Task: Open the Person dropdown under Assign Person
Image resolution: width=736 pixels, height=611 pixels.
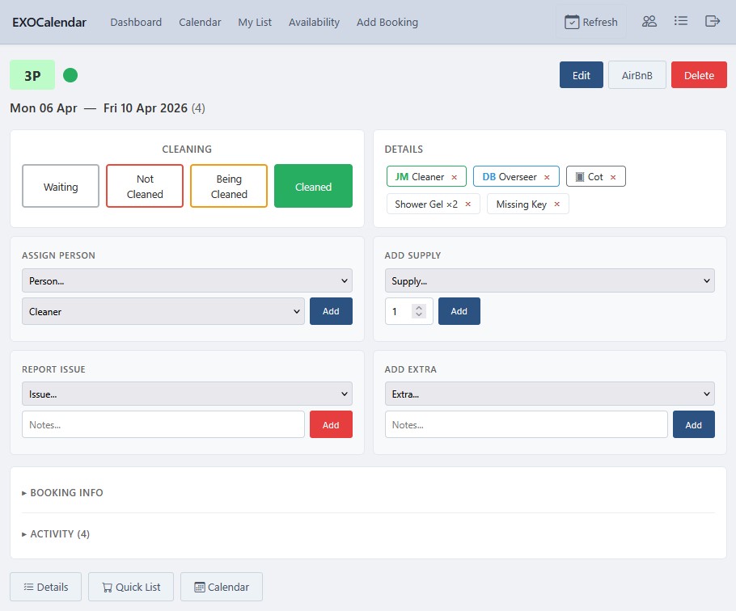Action: 187,280
